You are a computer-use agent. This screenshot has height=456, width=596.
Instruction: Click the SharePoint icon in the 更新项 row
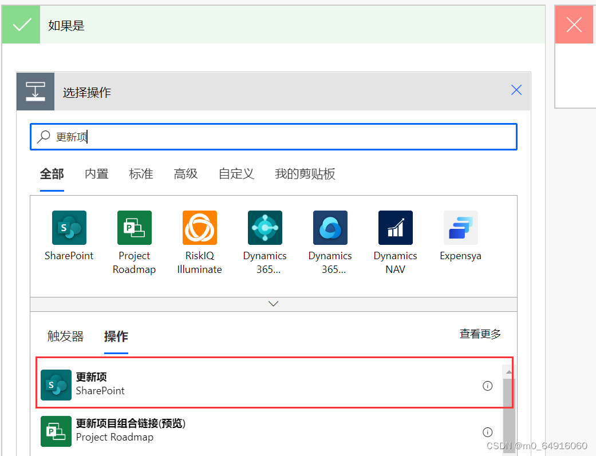point(56,385)
